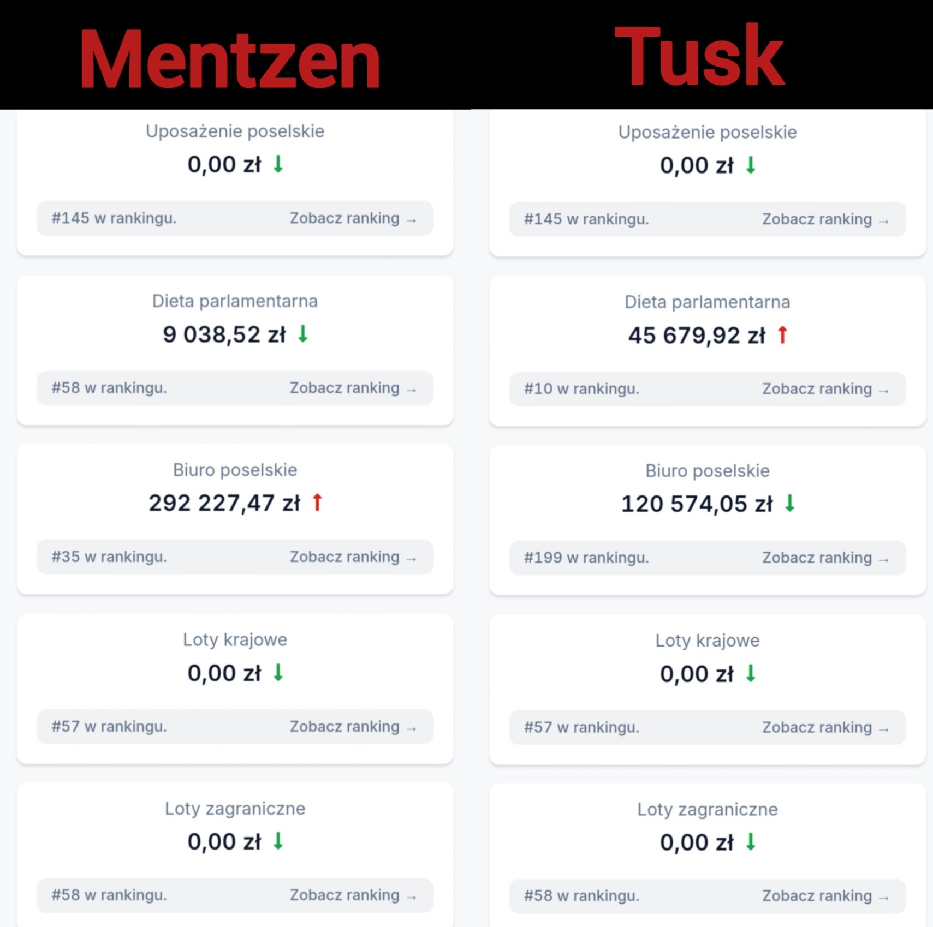
Task: Follow Zobacz ranking in Mentzen's Loty krajowe card
Action: 353,727
